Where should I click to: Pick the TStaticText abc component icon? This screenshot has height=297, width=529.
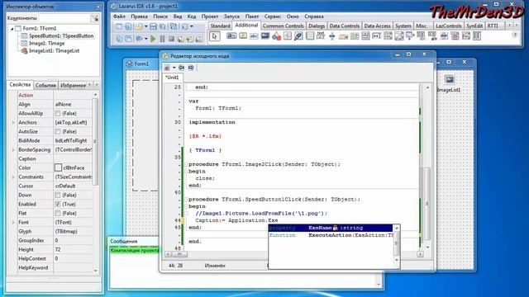(254, 35)
